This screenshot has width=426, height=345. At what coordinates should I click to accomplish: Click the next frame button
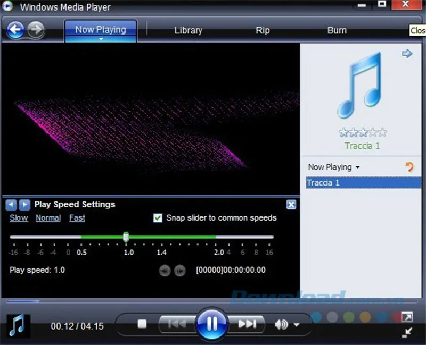tap(179, 271)
